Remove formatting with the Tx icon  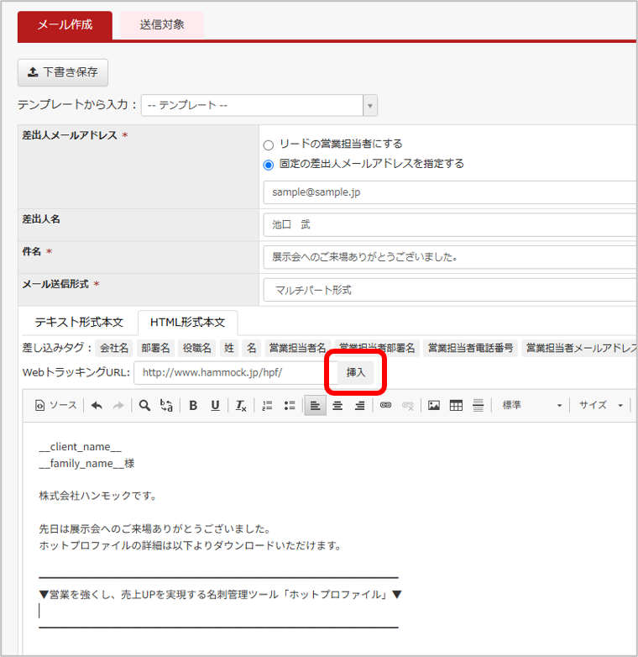pos(241,405)
